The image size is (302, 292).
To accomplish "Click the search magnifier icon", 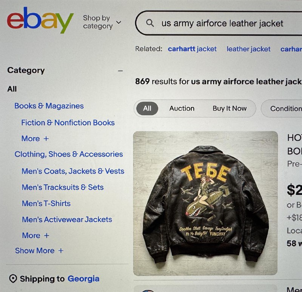I will 150,23.
